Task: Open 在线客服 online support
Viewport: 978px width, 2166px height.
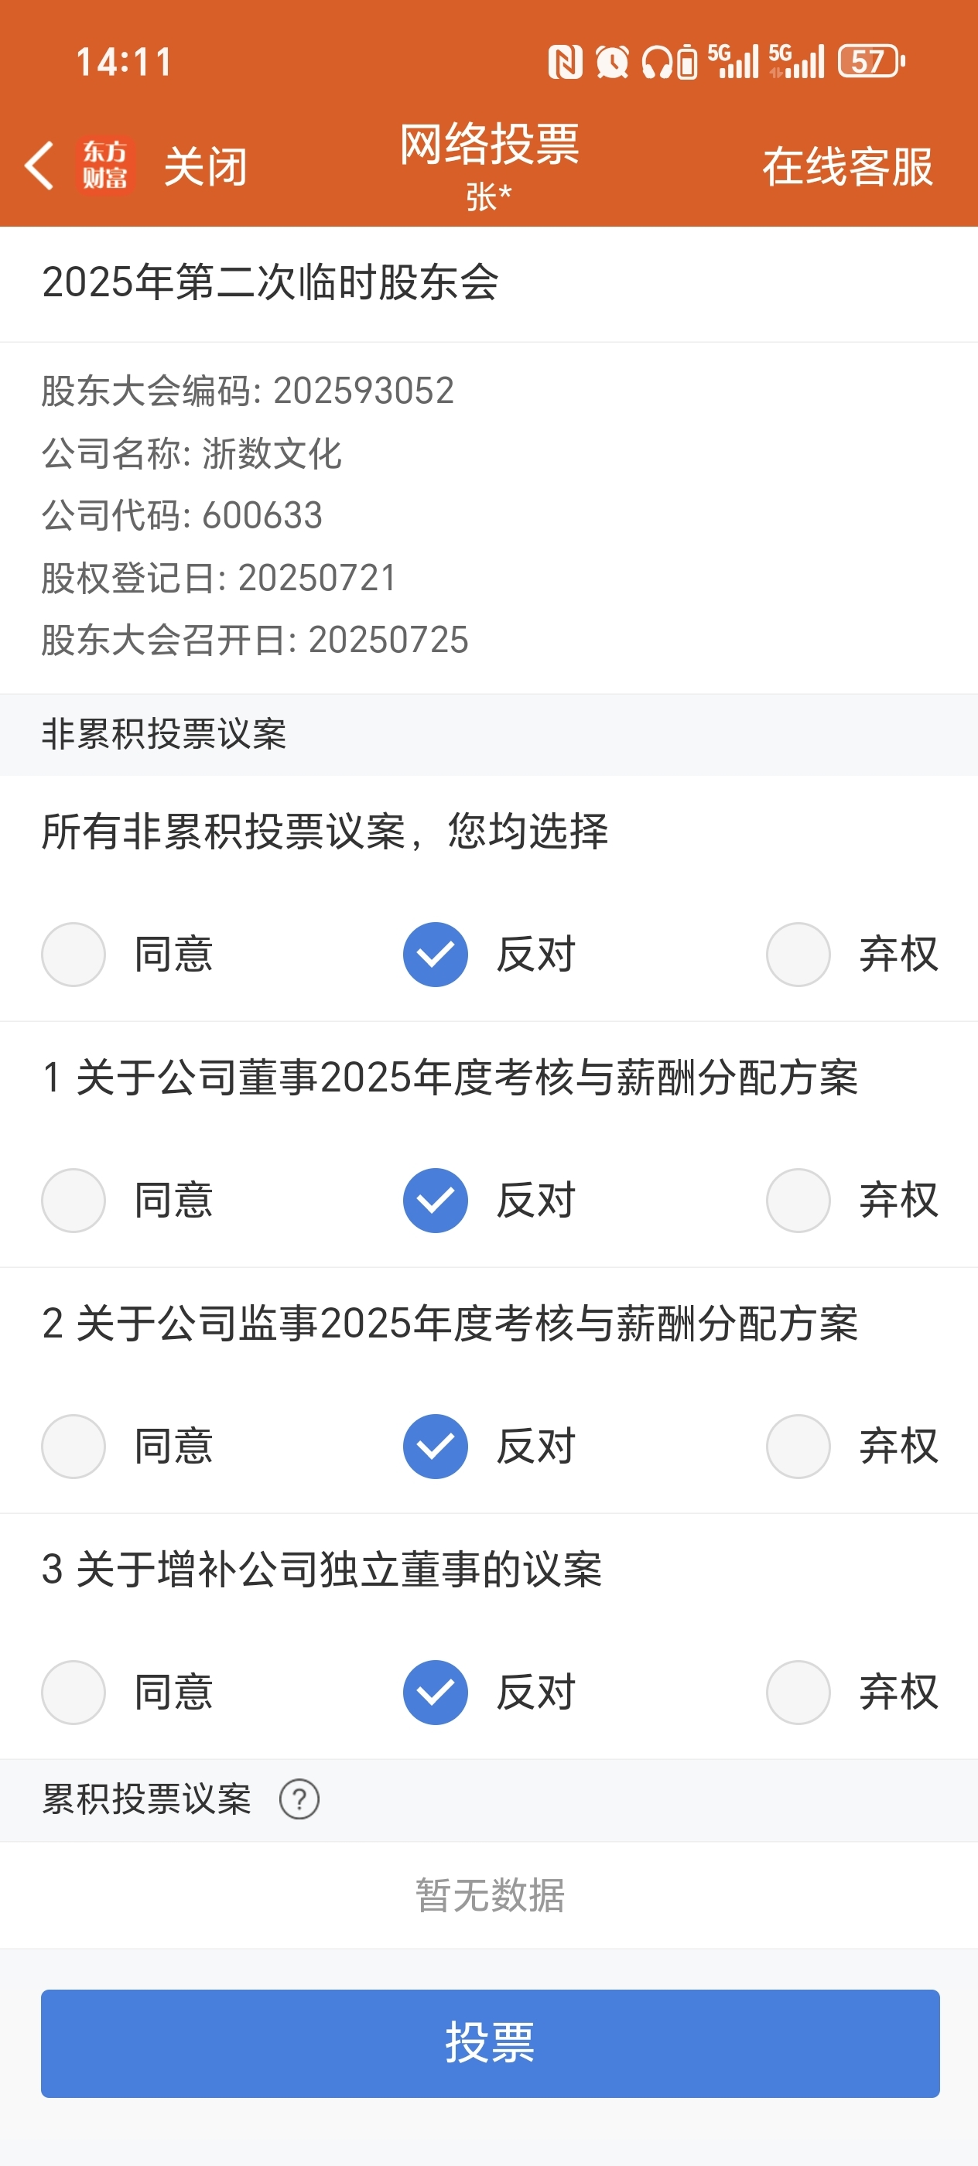Action: click(848, 166)
